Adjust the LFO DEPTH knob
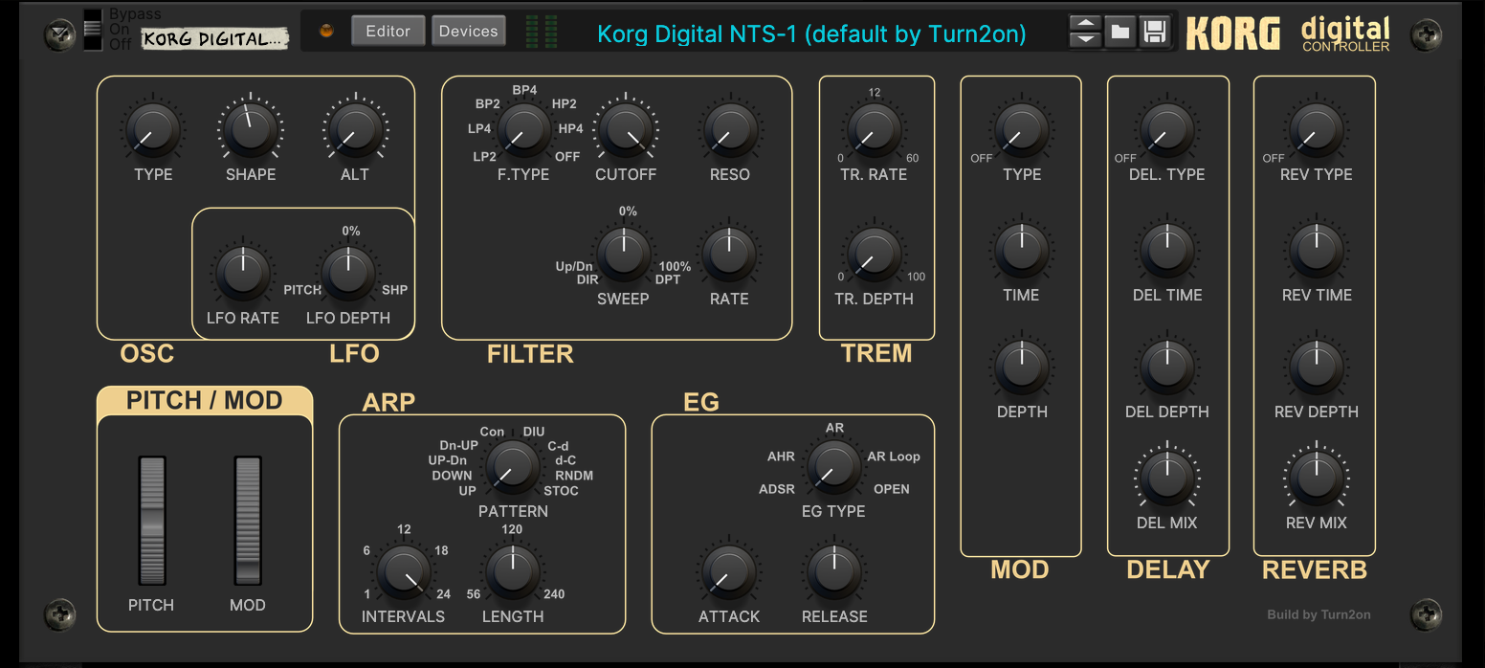The image size is (1485, 668). pos(346,273)
